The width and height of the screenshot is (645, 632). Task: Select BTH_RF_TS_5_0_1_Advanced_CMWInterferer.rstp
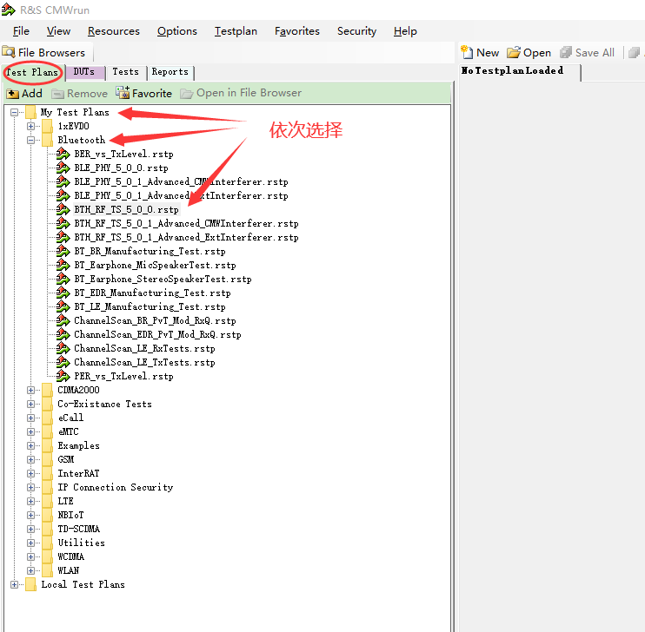pos(186,223)
